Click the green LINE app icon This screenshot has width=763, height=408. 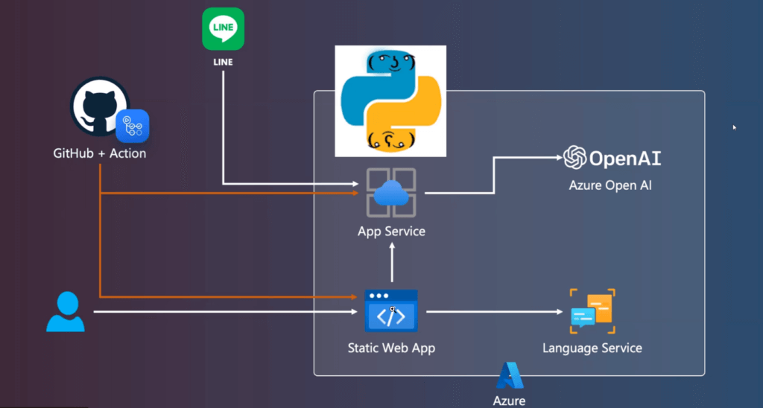[x=224, y=29]
